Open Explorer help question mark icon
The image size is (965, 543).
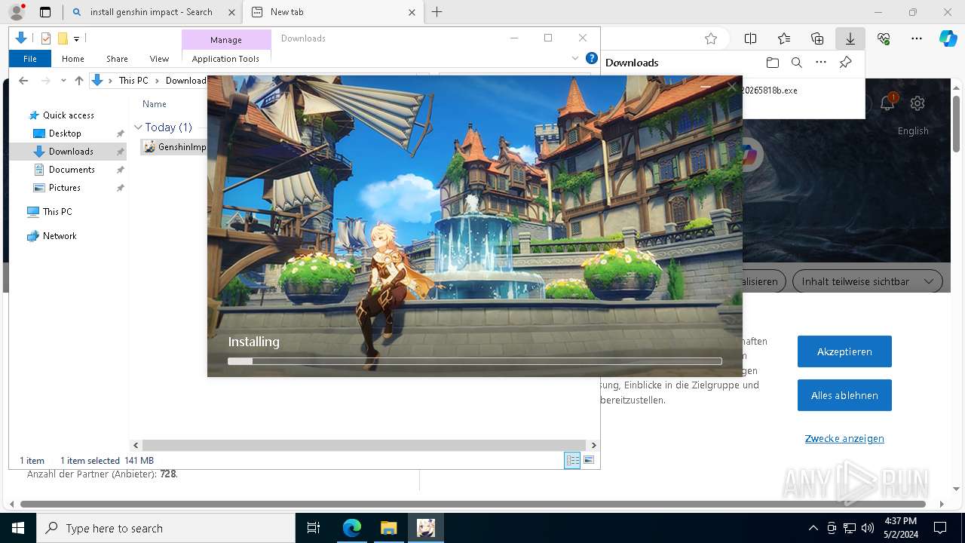[x=592, y=58]
